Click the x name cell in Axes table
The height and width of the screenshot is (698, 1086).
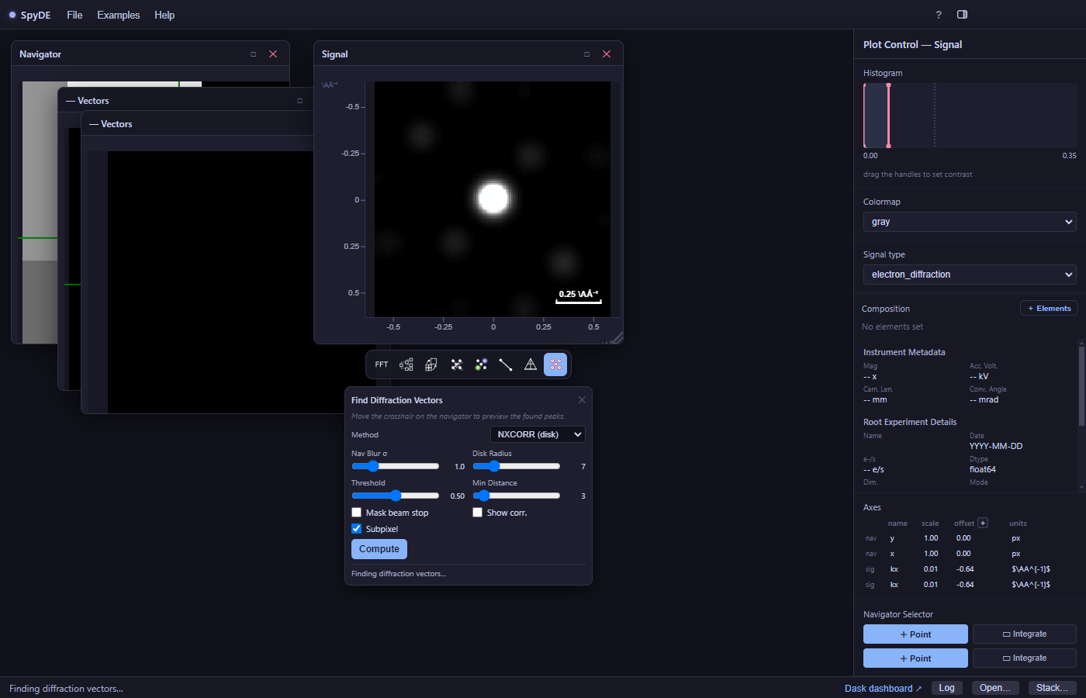point(892,554)
